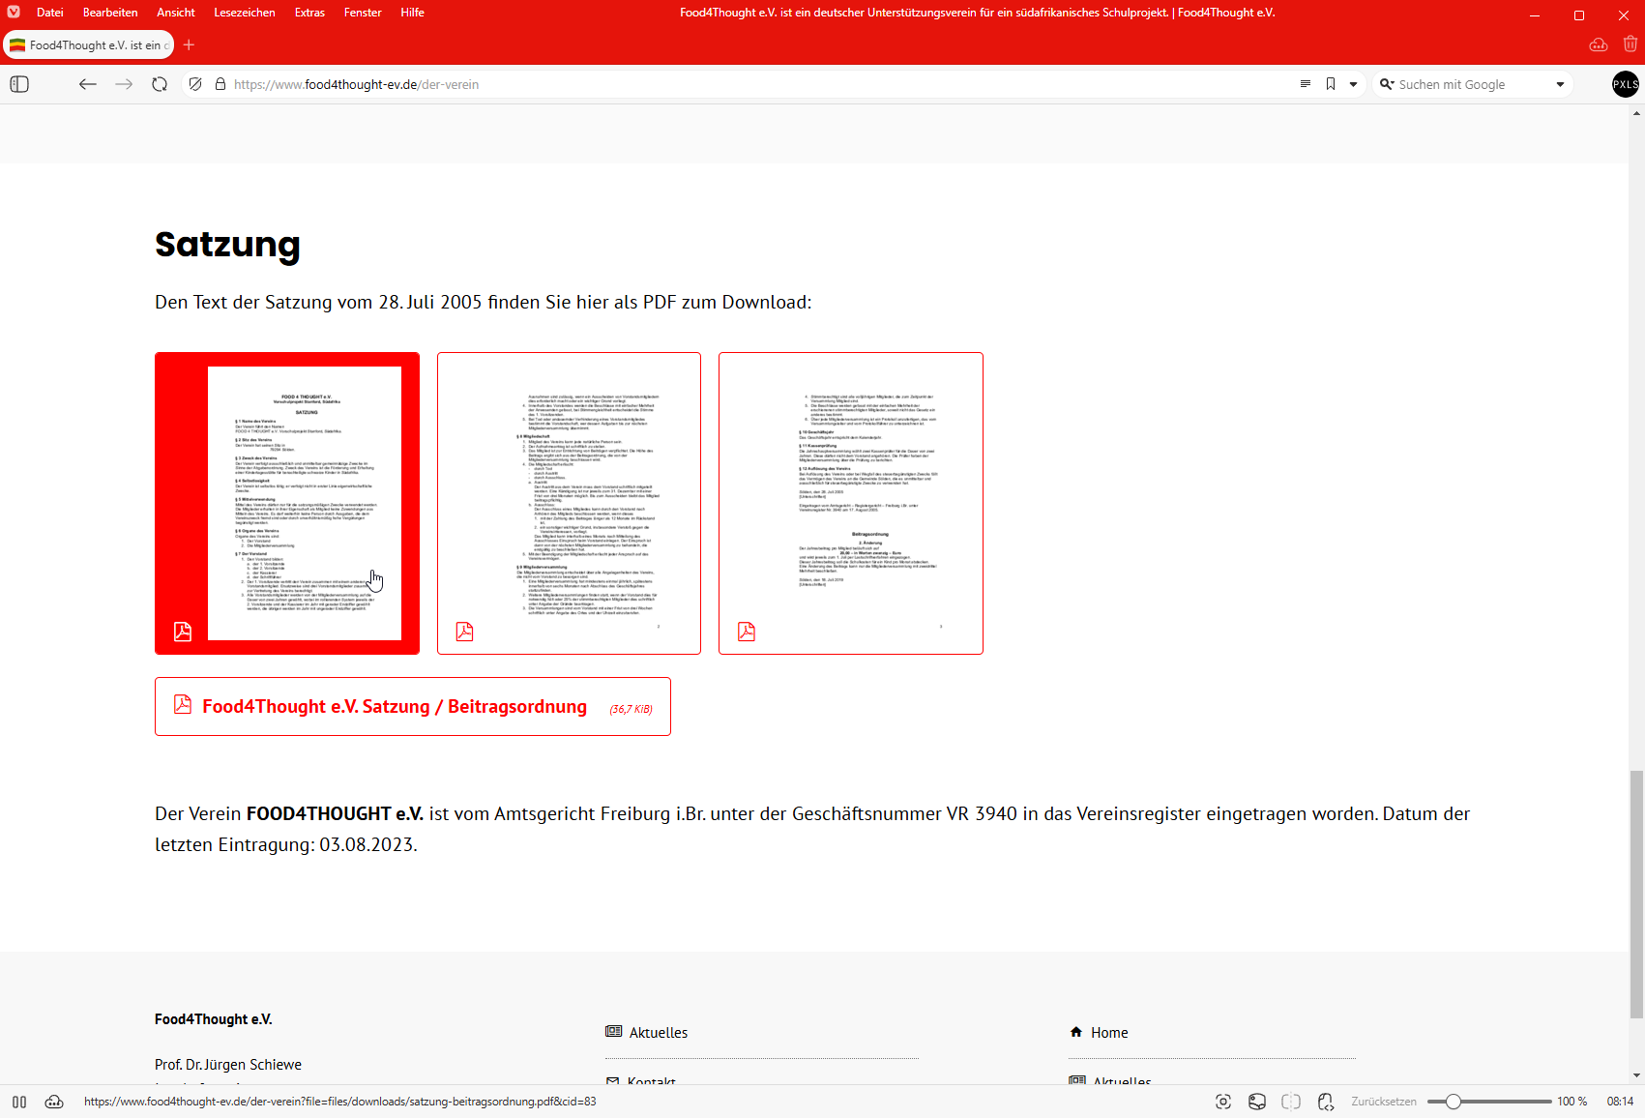Toggle the side panel button

coord(19,84)
